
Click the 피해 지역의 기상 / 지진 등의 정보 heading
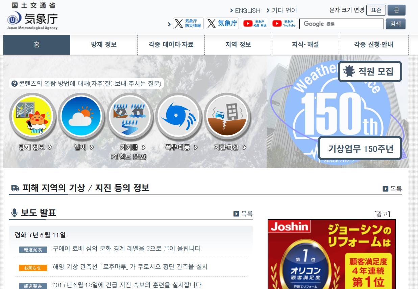click(86, 188)
